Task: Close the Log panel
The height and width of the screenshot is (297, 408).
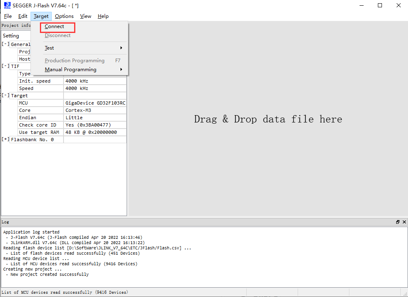Action: pyautogui.click(x=404, y=222)
